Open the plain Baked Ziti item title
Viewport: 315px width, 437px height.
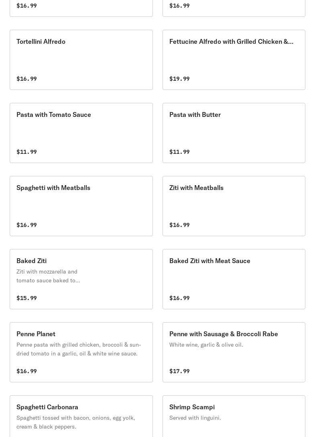coord(32,261)
